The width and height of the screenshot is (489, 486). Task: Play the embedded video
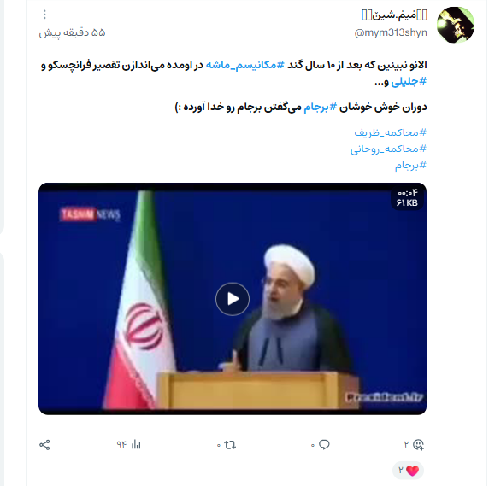[233, 299]
